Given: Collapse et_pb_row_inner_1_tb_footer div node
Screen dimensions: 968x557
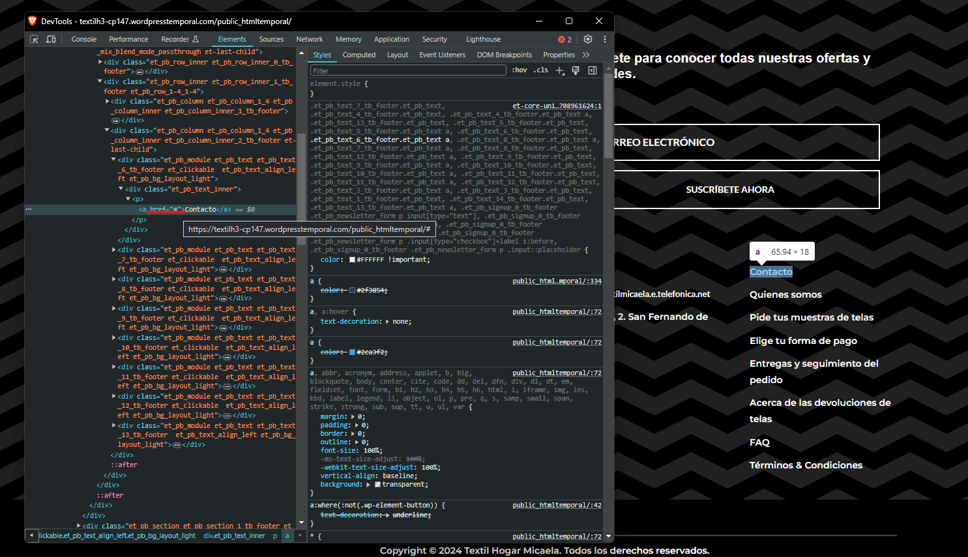Looking at the screenshot, I should click(x=100, y=81).
